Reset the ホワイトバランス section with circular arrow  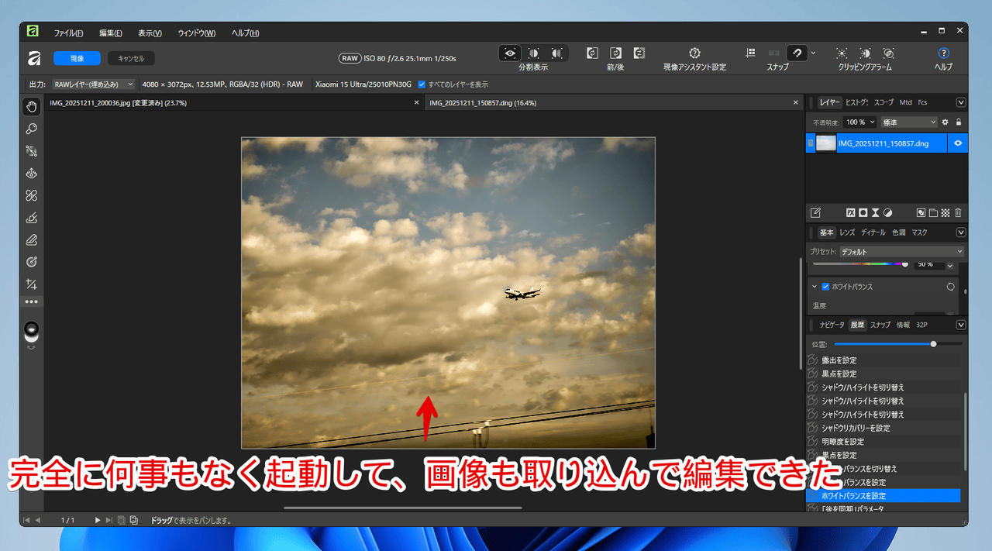[x=950, y=287]
